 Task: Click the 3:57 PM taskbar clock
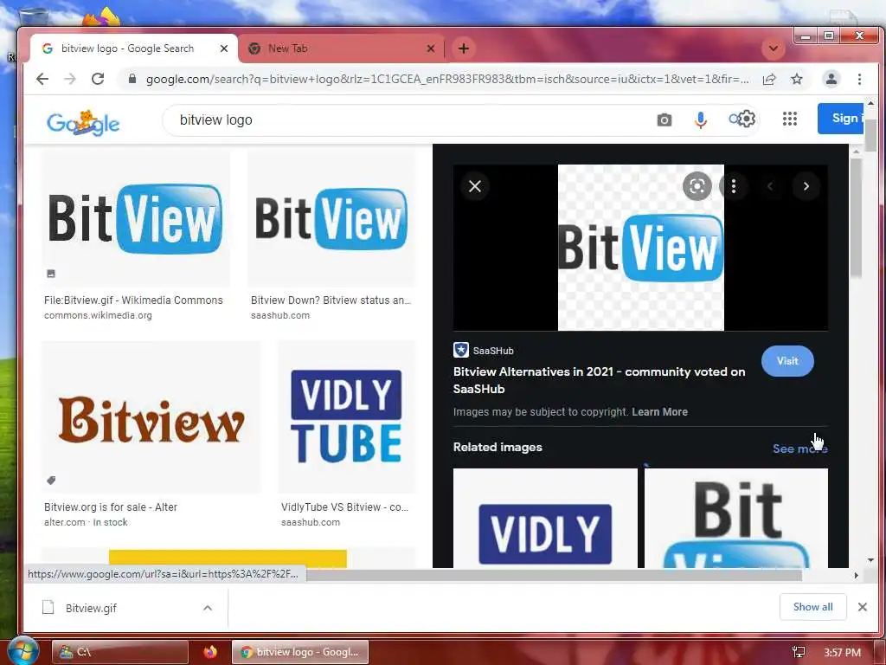pos(842,653)
